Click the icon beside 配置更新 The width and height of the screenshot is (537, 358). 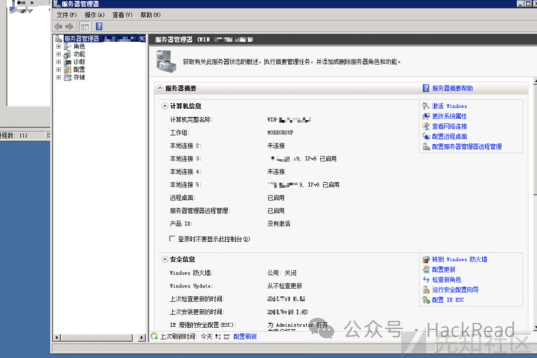pyautogui.click(x=426, y=270)
